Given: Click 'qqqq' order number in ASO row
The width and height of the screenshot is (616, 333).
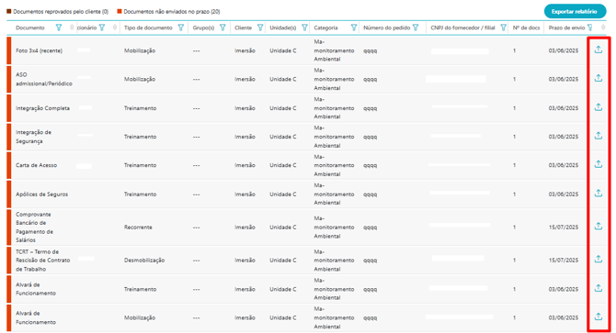Looking at the screenshot, I should (371, 80).
